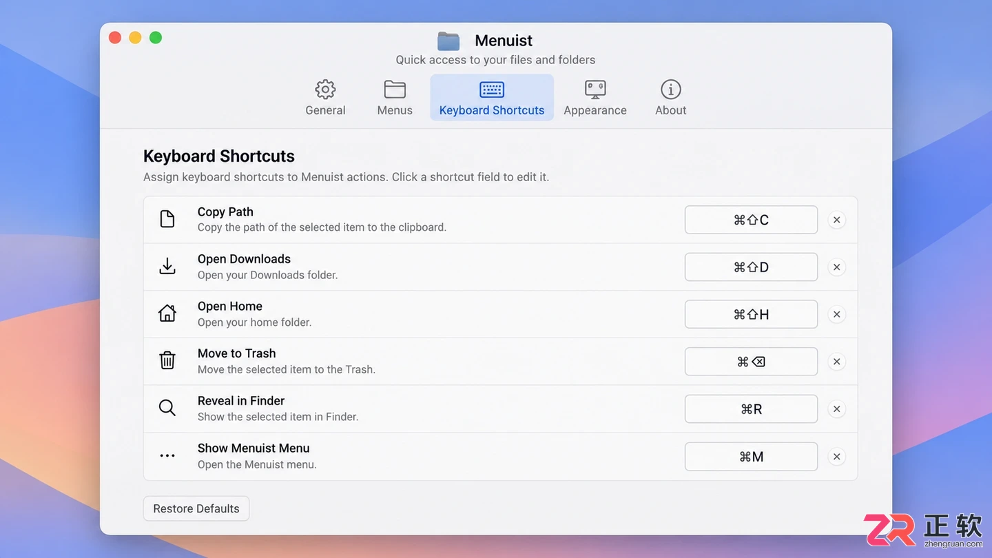The width and height of the screenshot is (992, 558).
Task: Click the "Reveal in Finder" row title
Action: click(x=241, y=401)
